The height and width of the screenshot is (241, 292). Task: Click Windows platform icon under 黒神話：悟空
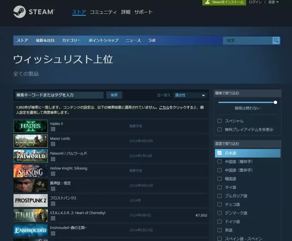[53, 189]
